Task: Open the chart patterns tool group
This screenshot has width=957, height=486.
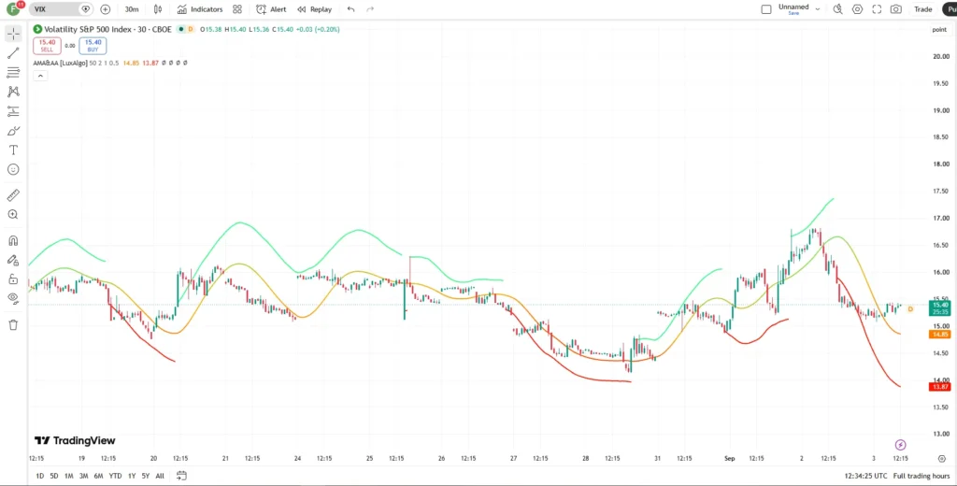Action: (13, 93)
